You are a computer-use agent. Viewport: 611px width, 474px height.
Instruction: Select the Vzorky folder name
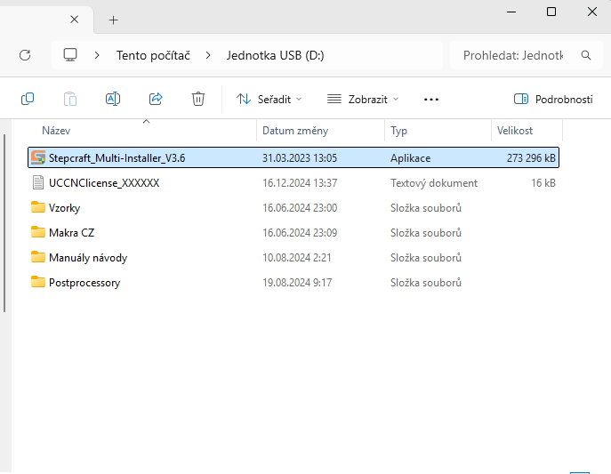pyautogui.click(x=64, y=208)
